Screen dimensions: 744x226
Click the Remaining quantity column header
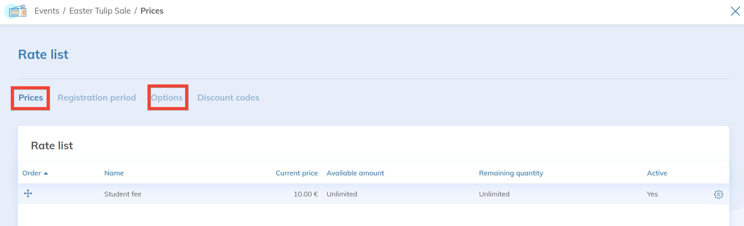pos(511,173)
